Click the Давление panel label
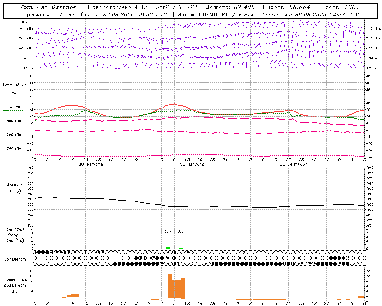Screen dimensions: 382x306 16,185
